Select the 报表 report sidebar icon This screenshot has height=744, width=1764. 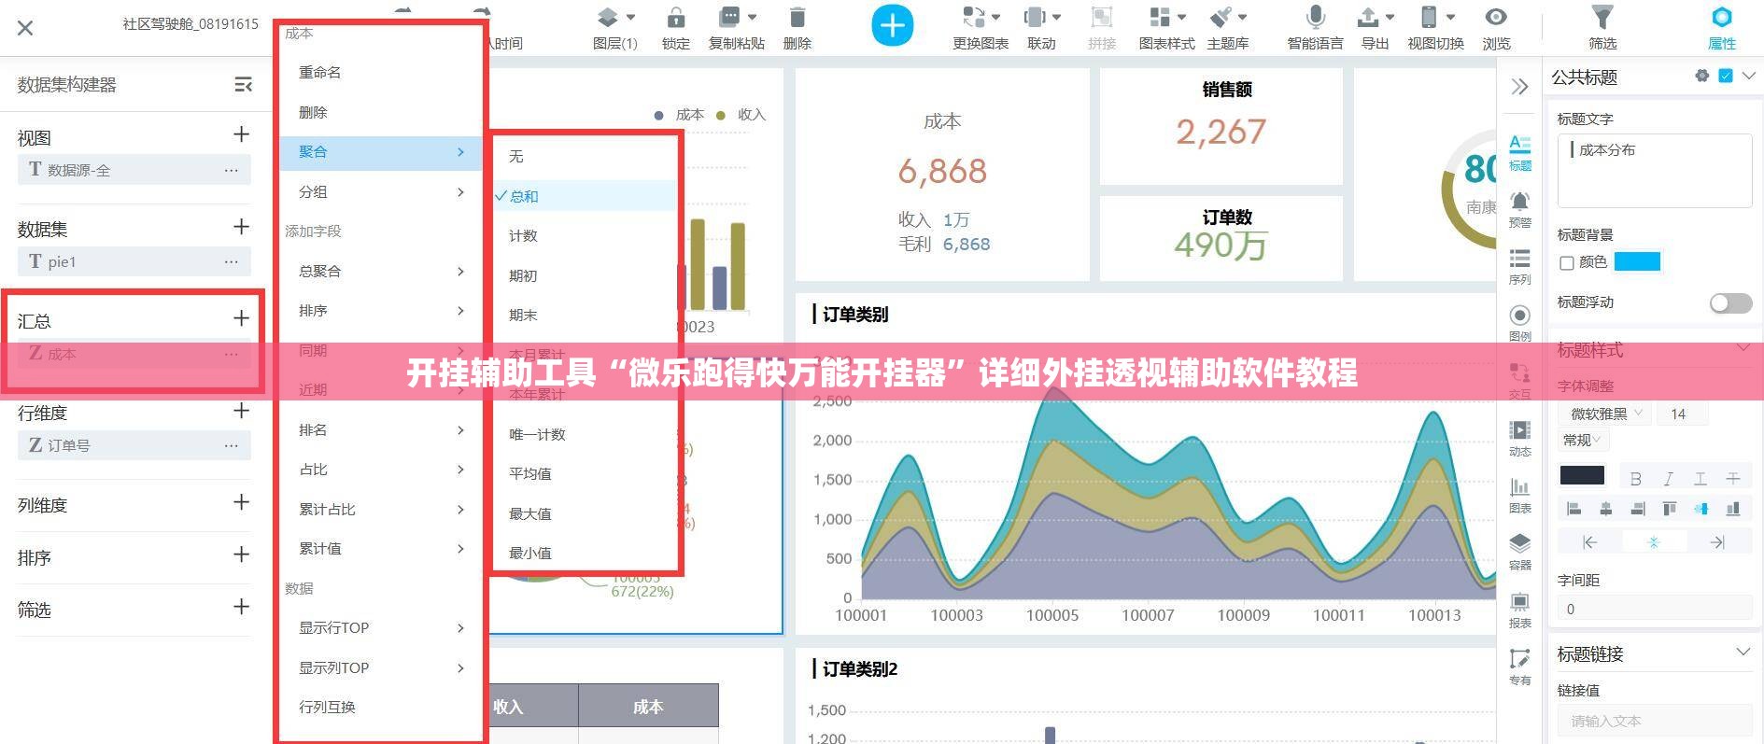(x=1520, y=611)
